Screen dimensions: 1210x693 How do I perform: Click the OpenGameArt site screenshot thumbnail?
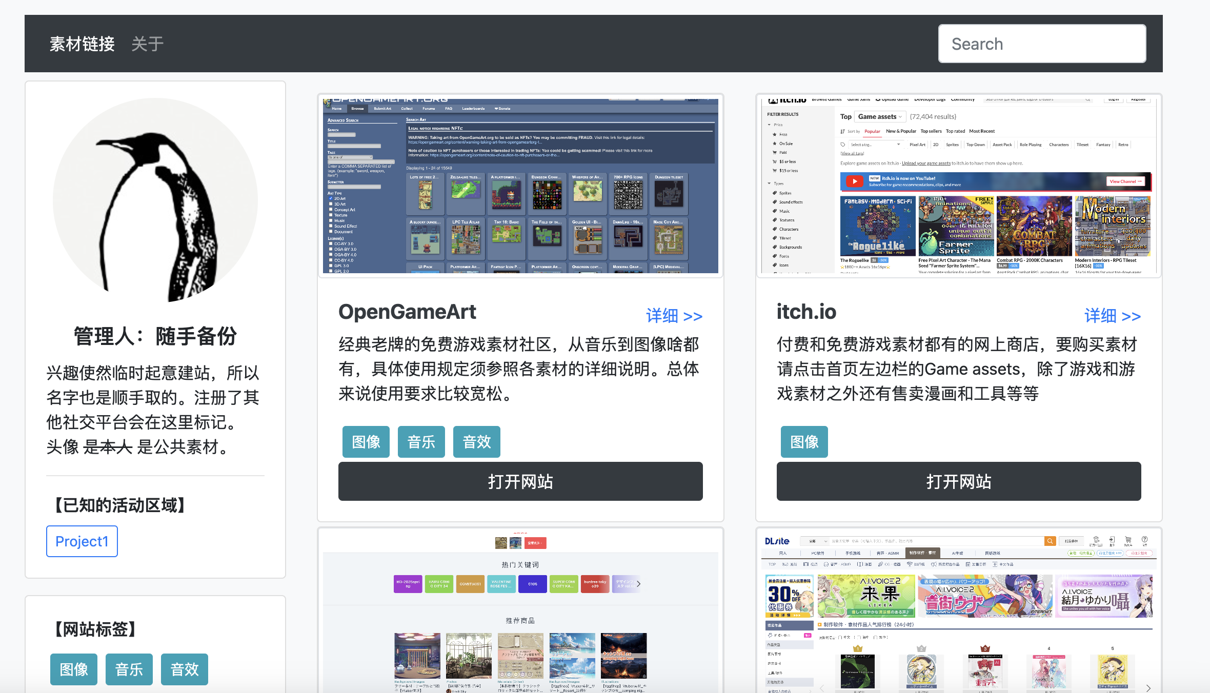(x=520, y=186)
